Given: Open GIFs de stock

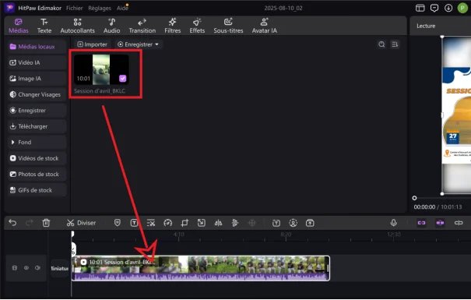Looking at the screenshot, I should pos(37,190).
